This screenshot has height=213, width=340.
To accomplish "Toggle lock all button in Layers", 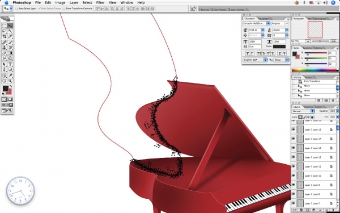I will [x=312, y=117].
